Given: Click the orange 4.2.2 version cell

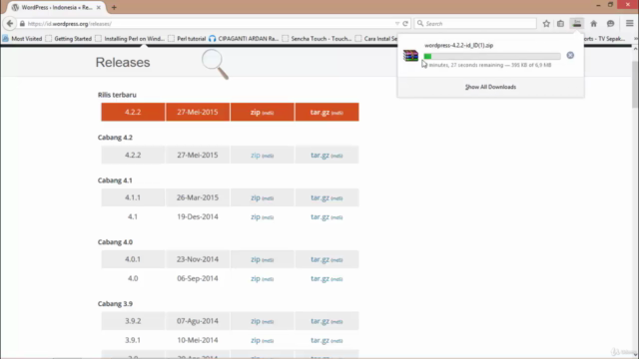Looking at the screenshot, I should tap(133, 112).
